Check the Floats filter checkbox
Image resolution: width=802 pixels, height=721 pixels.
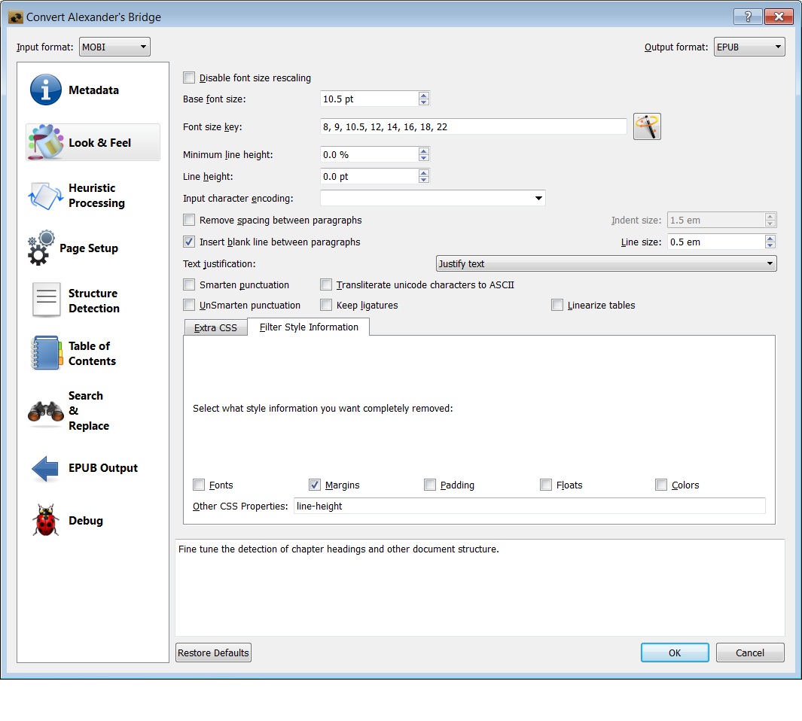pyautogui.click(x=546, y=485)
